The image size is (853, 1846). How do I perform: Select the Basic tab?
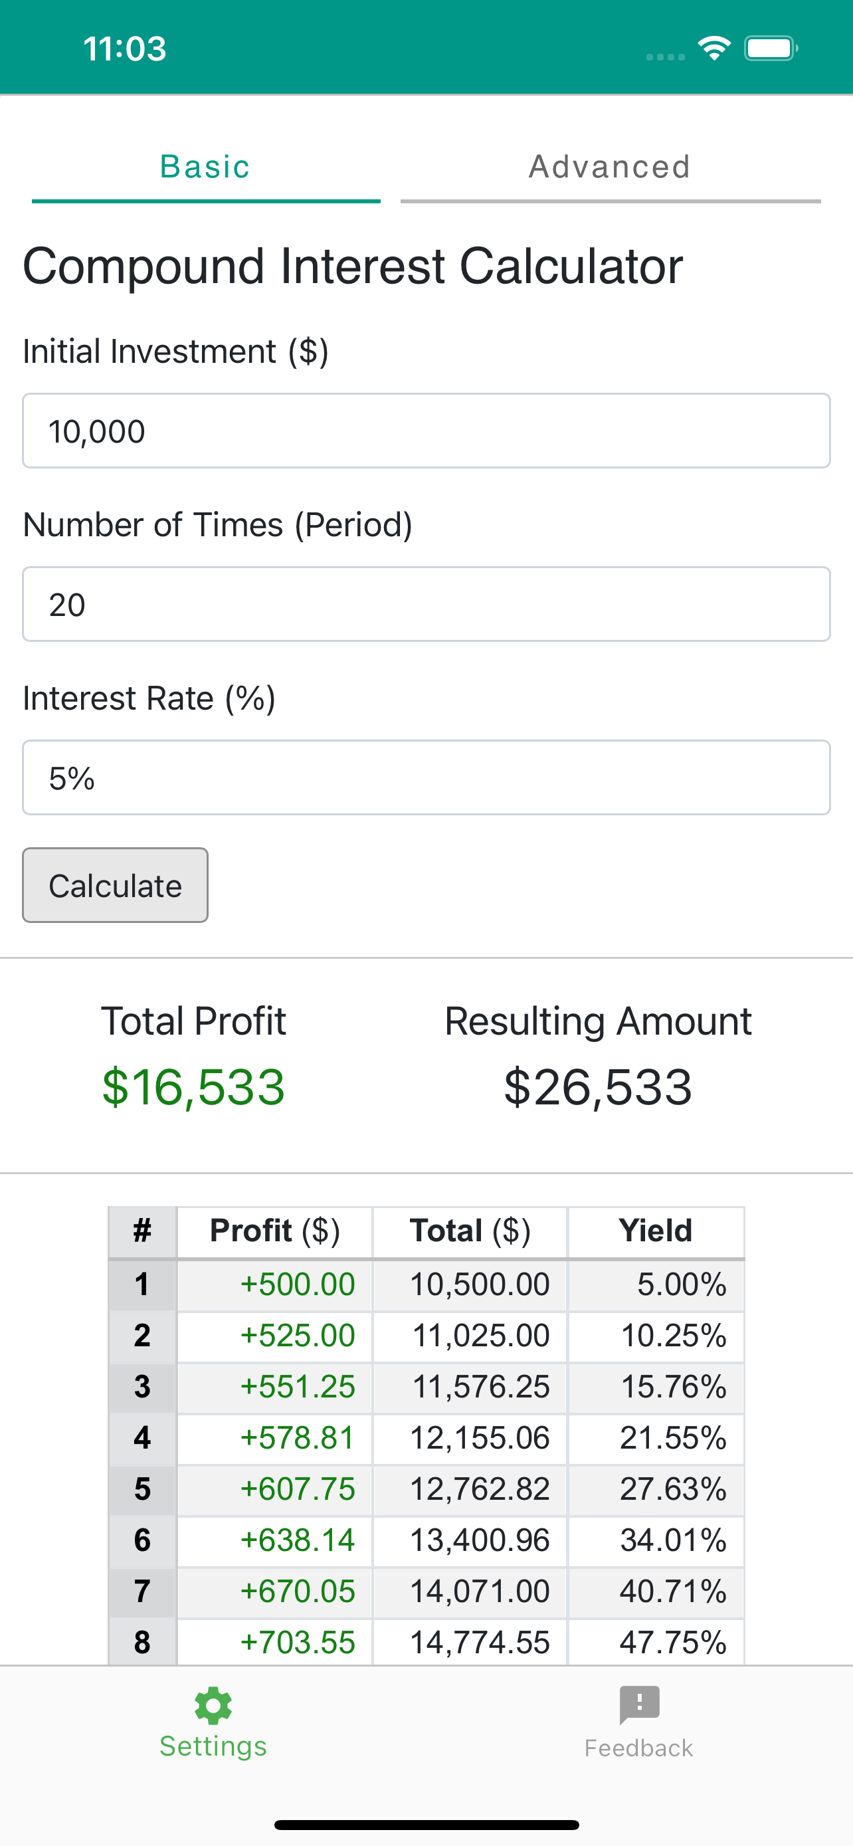205,166
